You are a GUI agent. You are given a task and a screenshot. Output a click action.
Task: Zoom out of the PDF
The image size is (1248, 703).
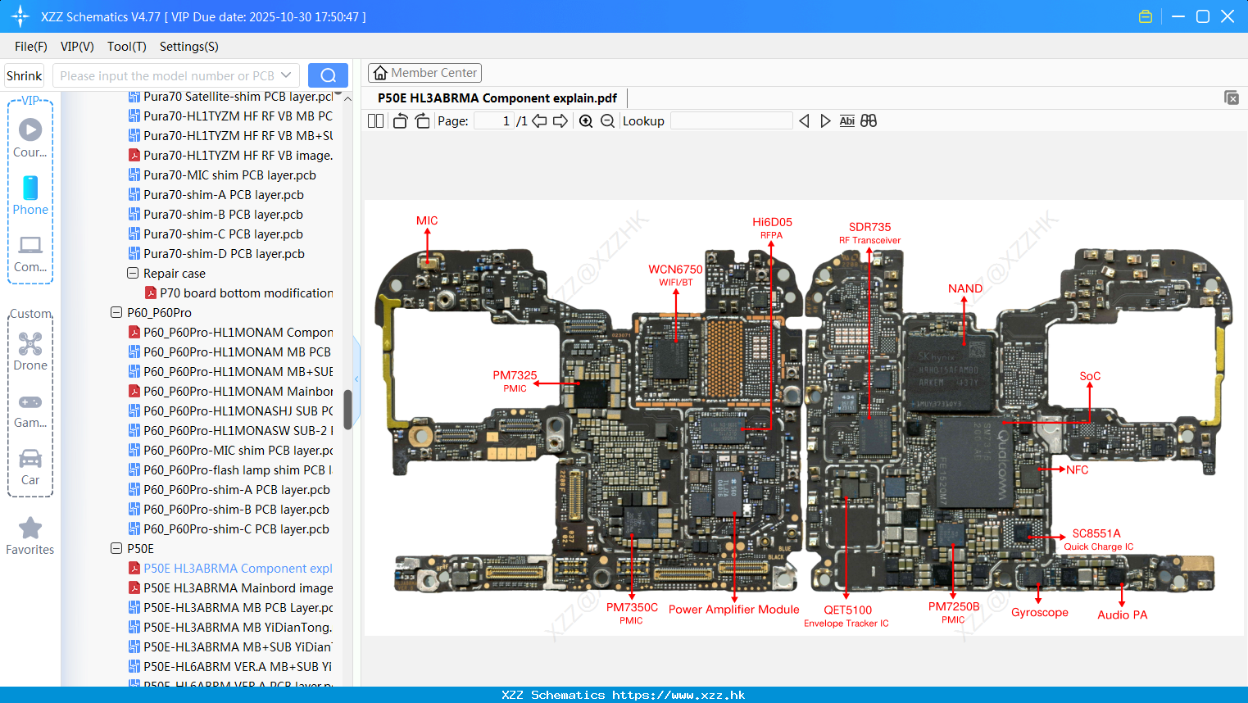607,121
